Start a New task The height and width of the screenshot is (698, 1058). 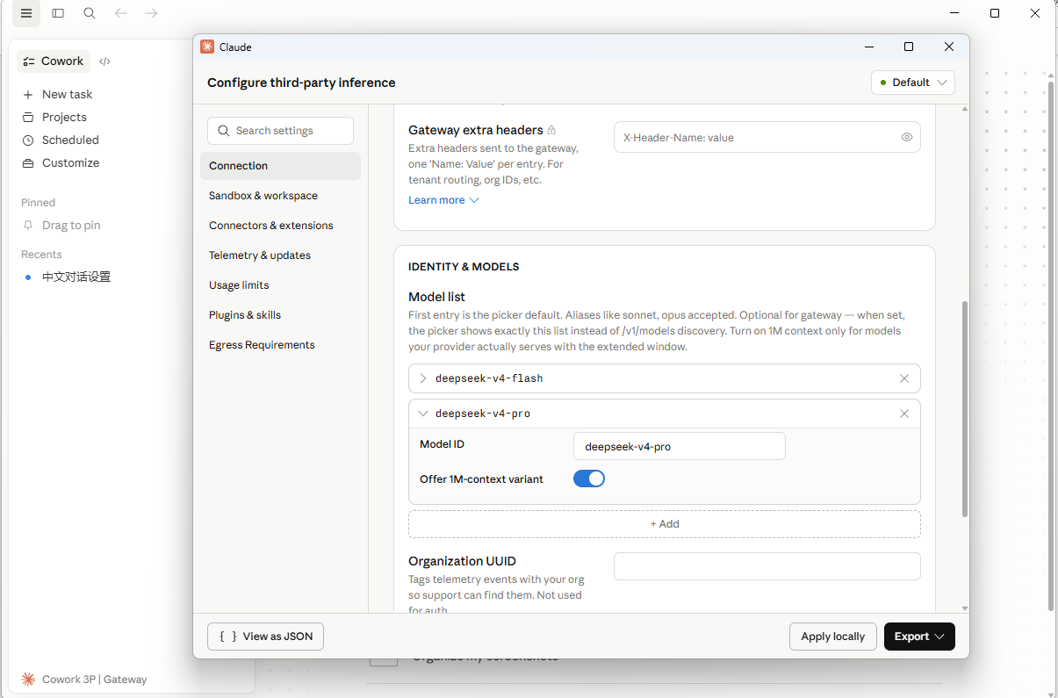pos(57,94)
